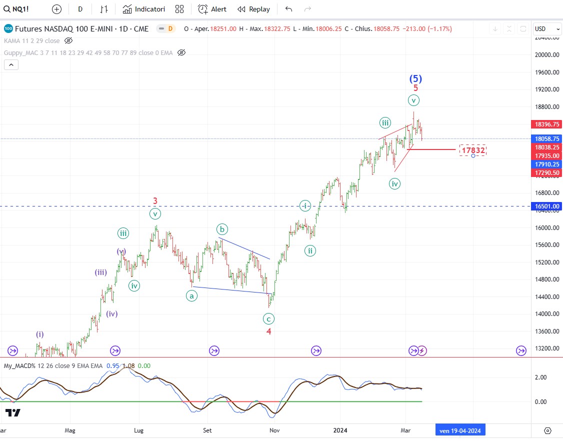Select the Guppy_MAC indicator legend

point(88,53)
